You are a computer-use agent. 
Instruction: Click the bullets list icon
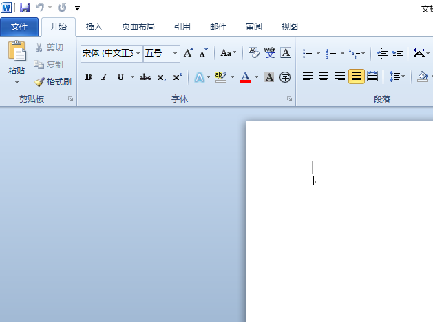307,53
